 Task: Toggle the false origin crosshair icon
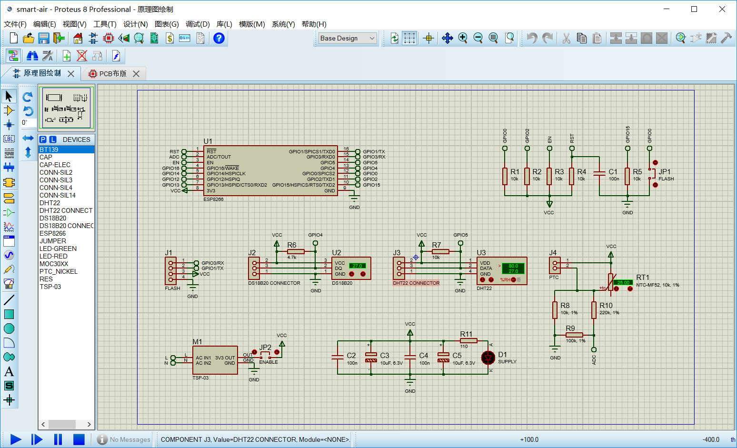point(428,38)
